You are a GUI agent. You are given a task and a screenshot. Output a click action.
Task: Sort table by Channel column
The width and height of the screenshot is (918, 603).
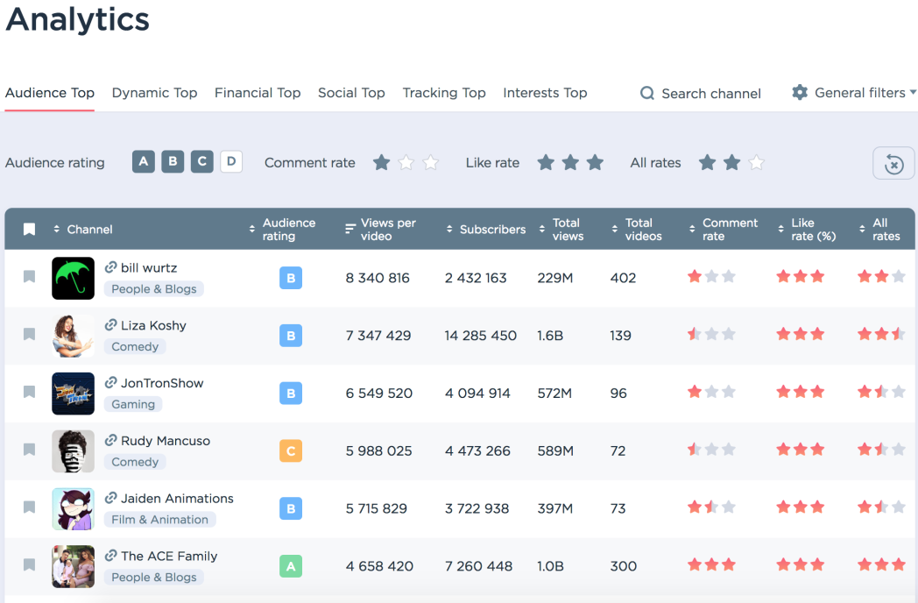82,229
